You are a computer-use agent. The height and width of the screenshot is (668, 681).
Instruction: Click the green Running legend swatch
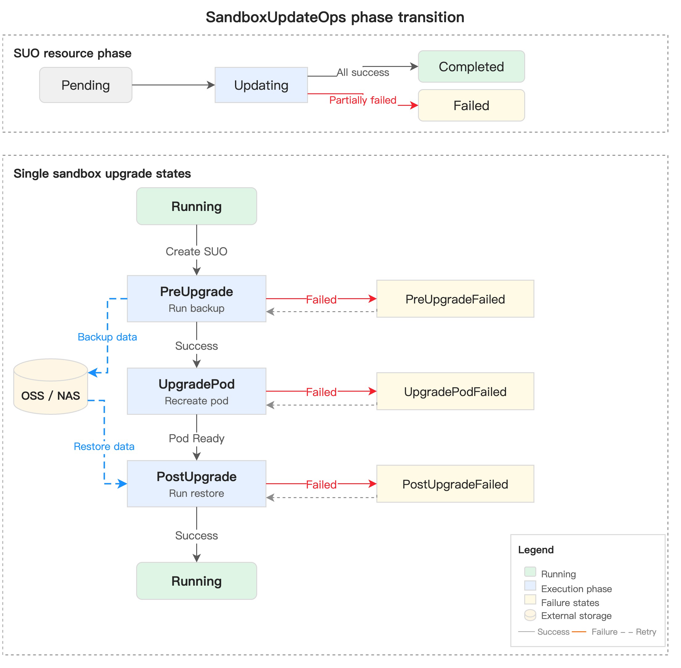pos(530,571)
